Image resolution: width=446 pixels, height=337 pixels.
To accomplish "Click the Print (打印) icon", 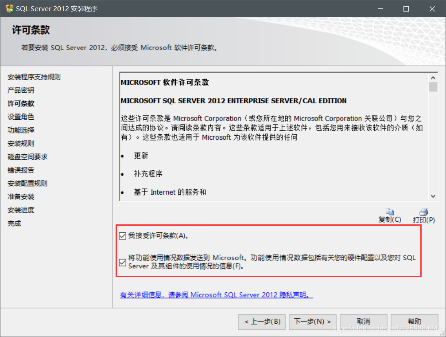I will pyautogui.click(x=423, y=212).
